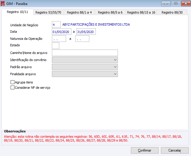The height and width of the screenshot is (156, 191).
Task: Click the start date field 01/05/2020
Action: click(62, 32)
